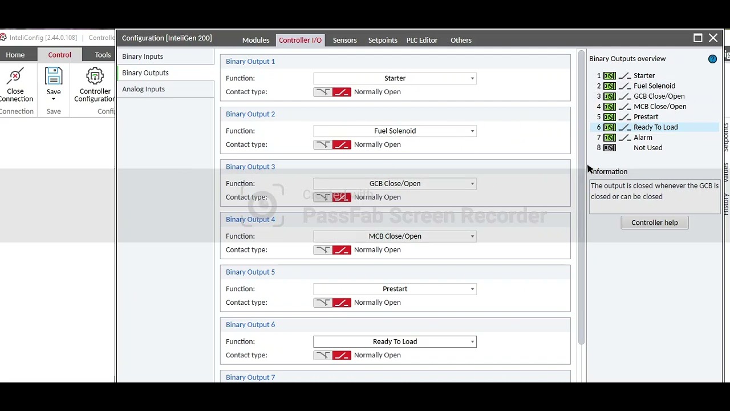This screenshot has height=411, width=730.
Task: Open the Home ribbon tab
Action: point(15,55)
